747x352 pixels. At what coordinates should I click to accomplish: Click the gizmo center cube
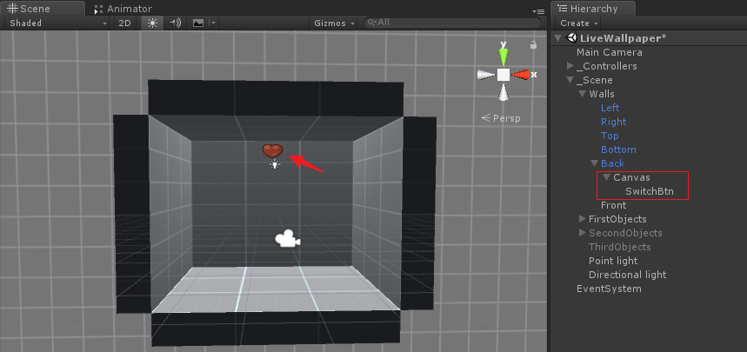click(504, 74)
